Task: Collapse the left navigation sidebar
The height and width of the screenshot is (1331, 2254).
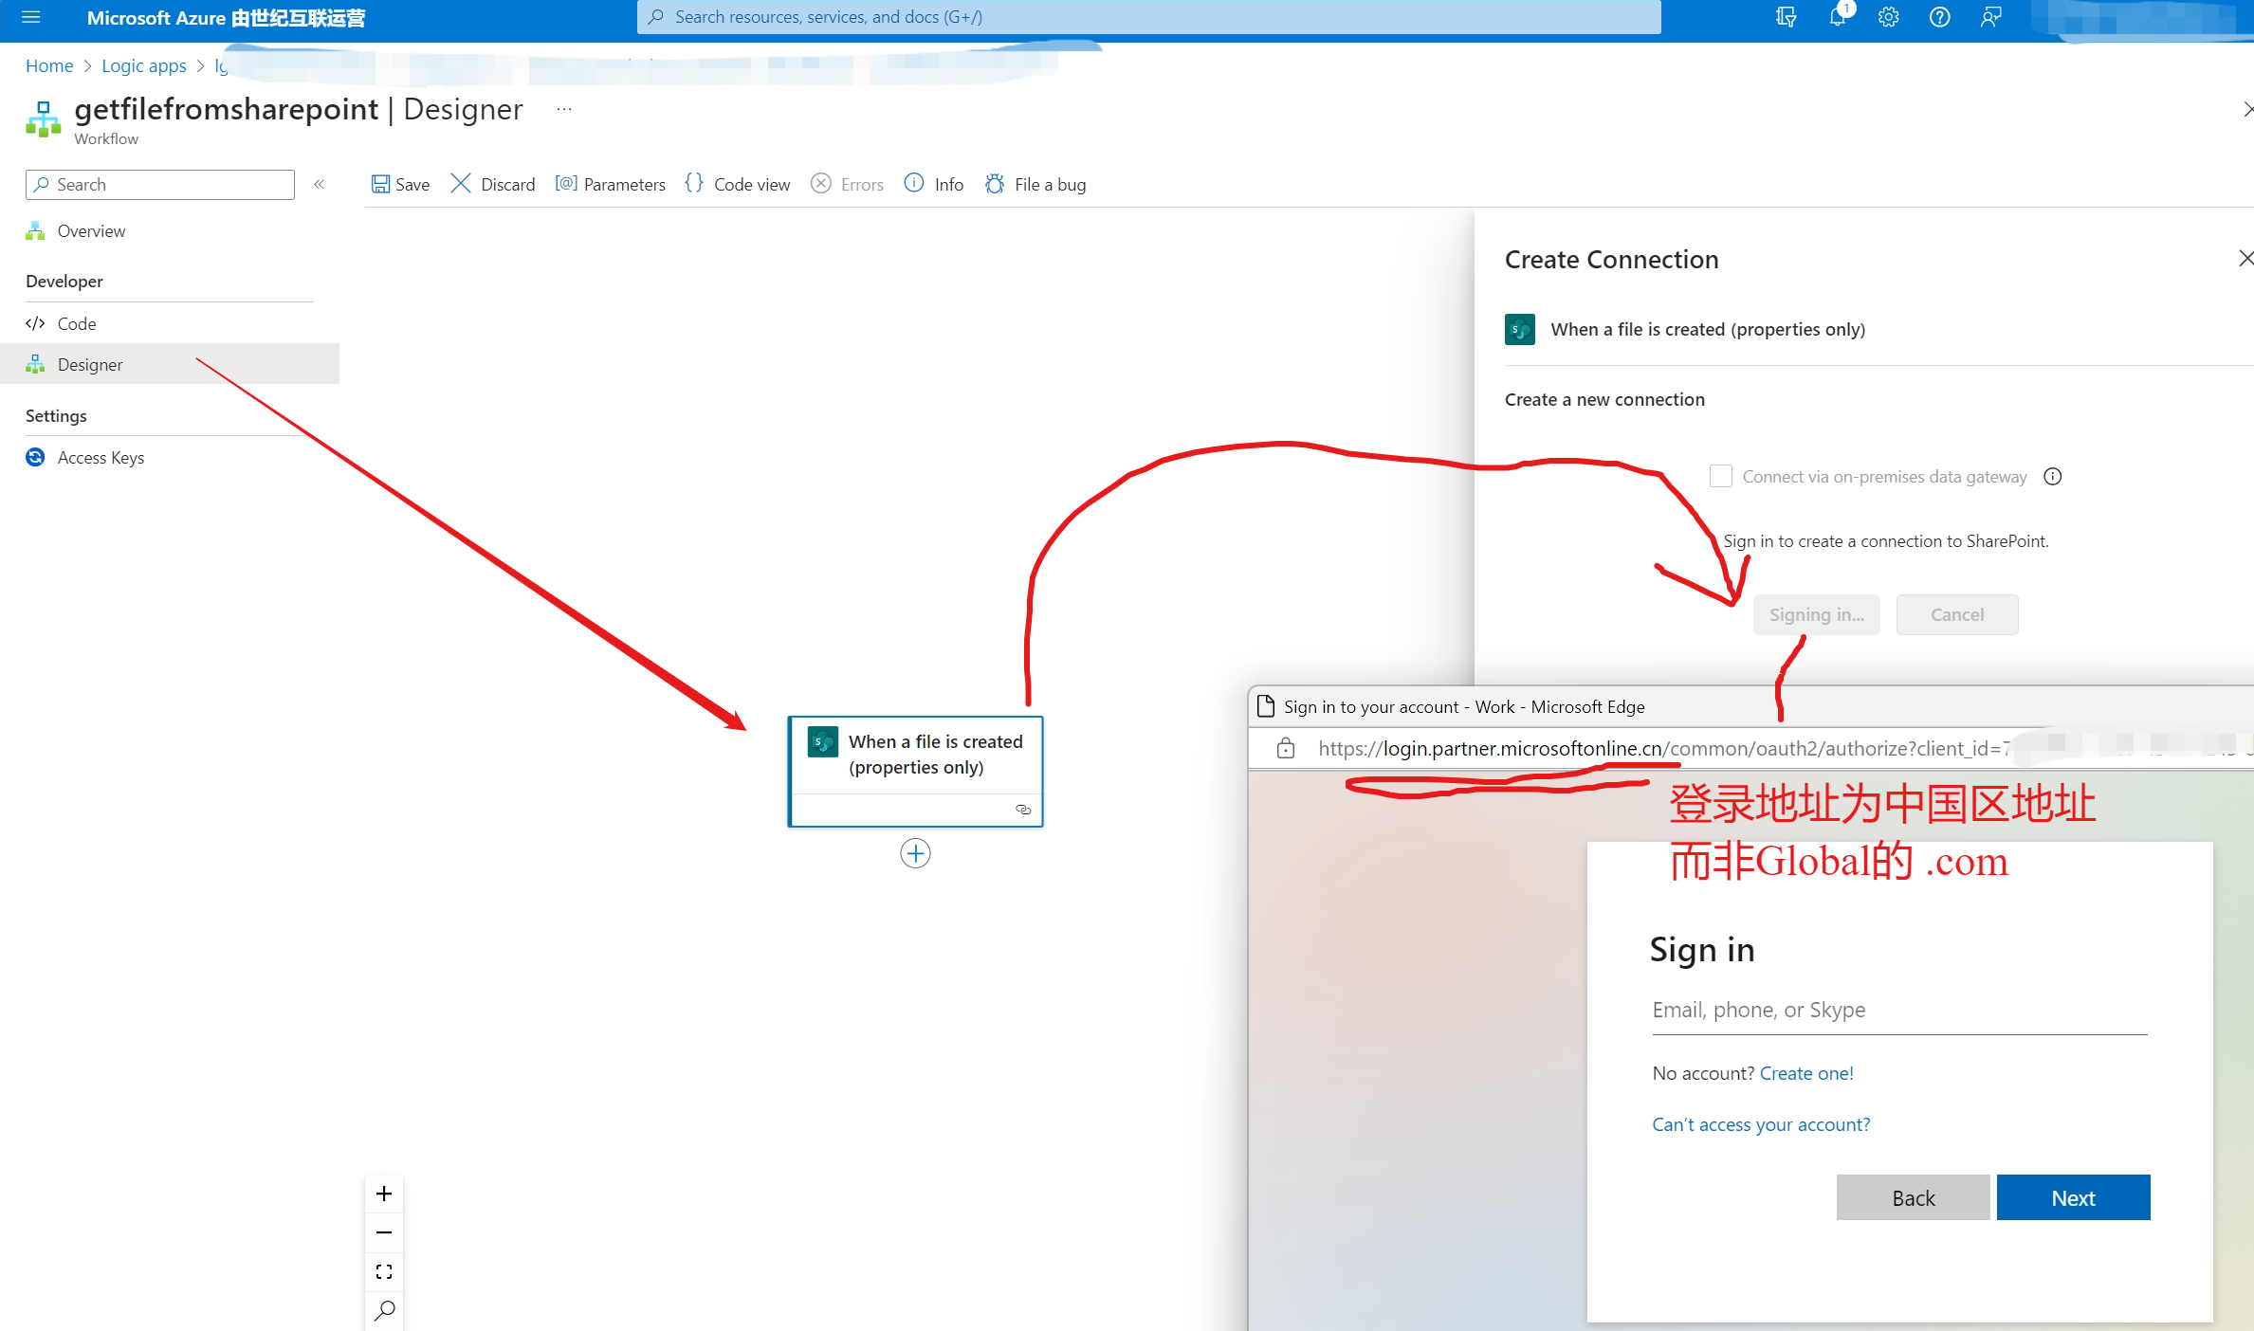Action: [320, 184]
